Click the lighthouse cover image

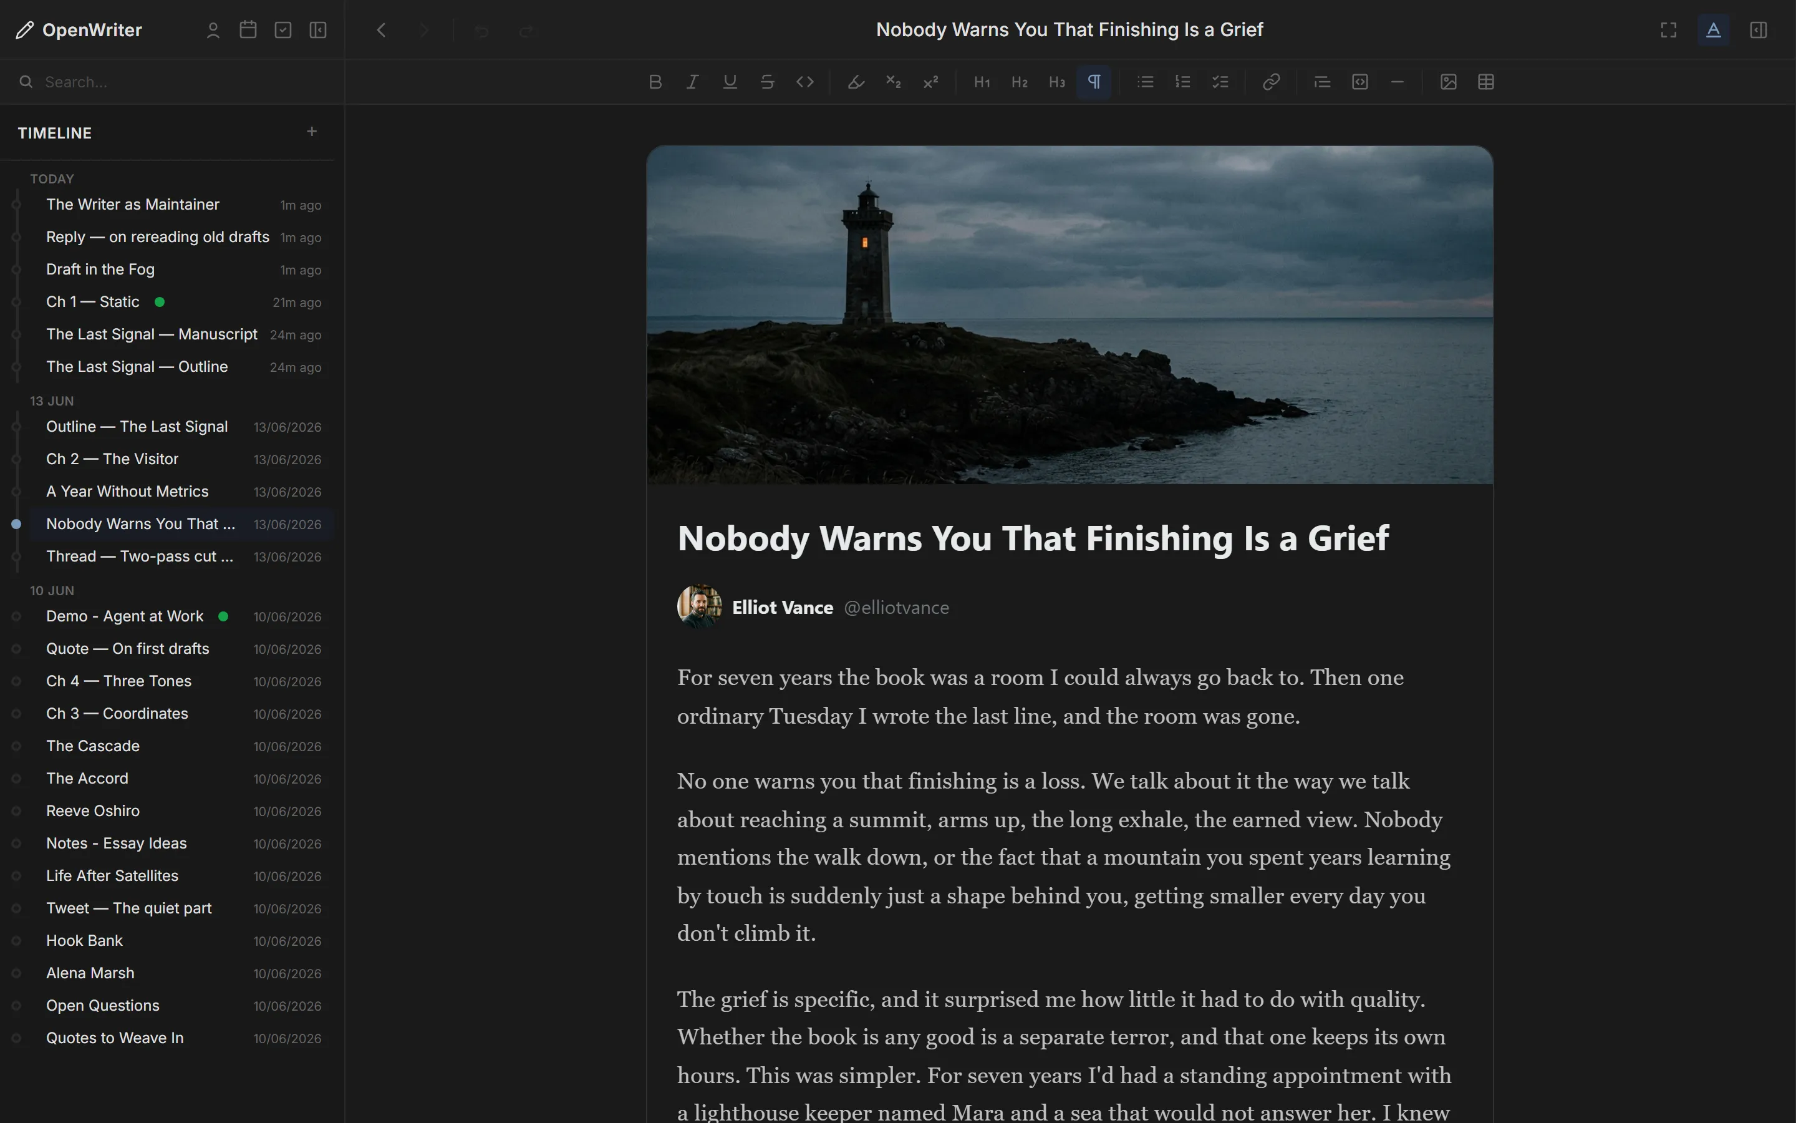tap(1069, 315)
